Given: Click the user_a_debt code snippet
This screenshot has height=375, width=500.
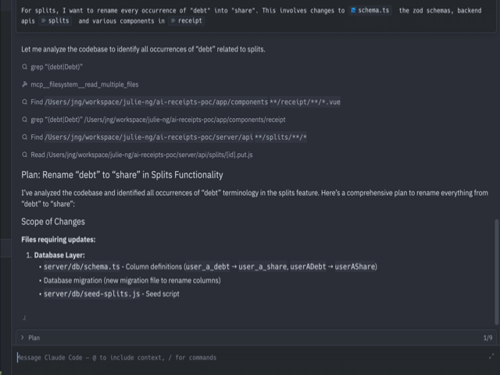Looking at the screenshot, I should point(207,266).
